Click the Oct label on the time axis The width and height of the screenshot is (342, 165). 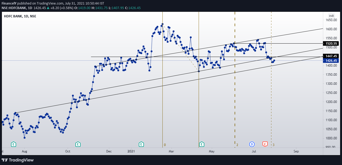pos(67,151)
